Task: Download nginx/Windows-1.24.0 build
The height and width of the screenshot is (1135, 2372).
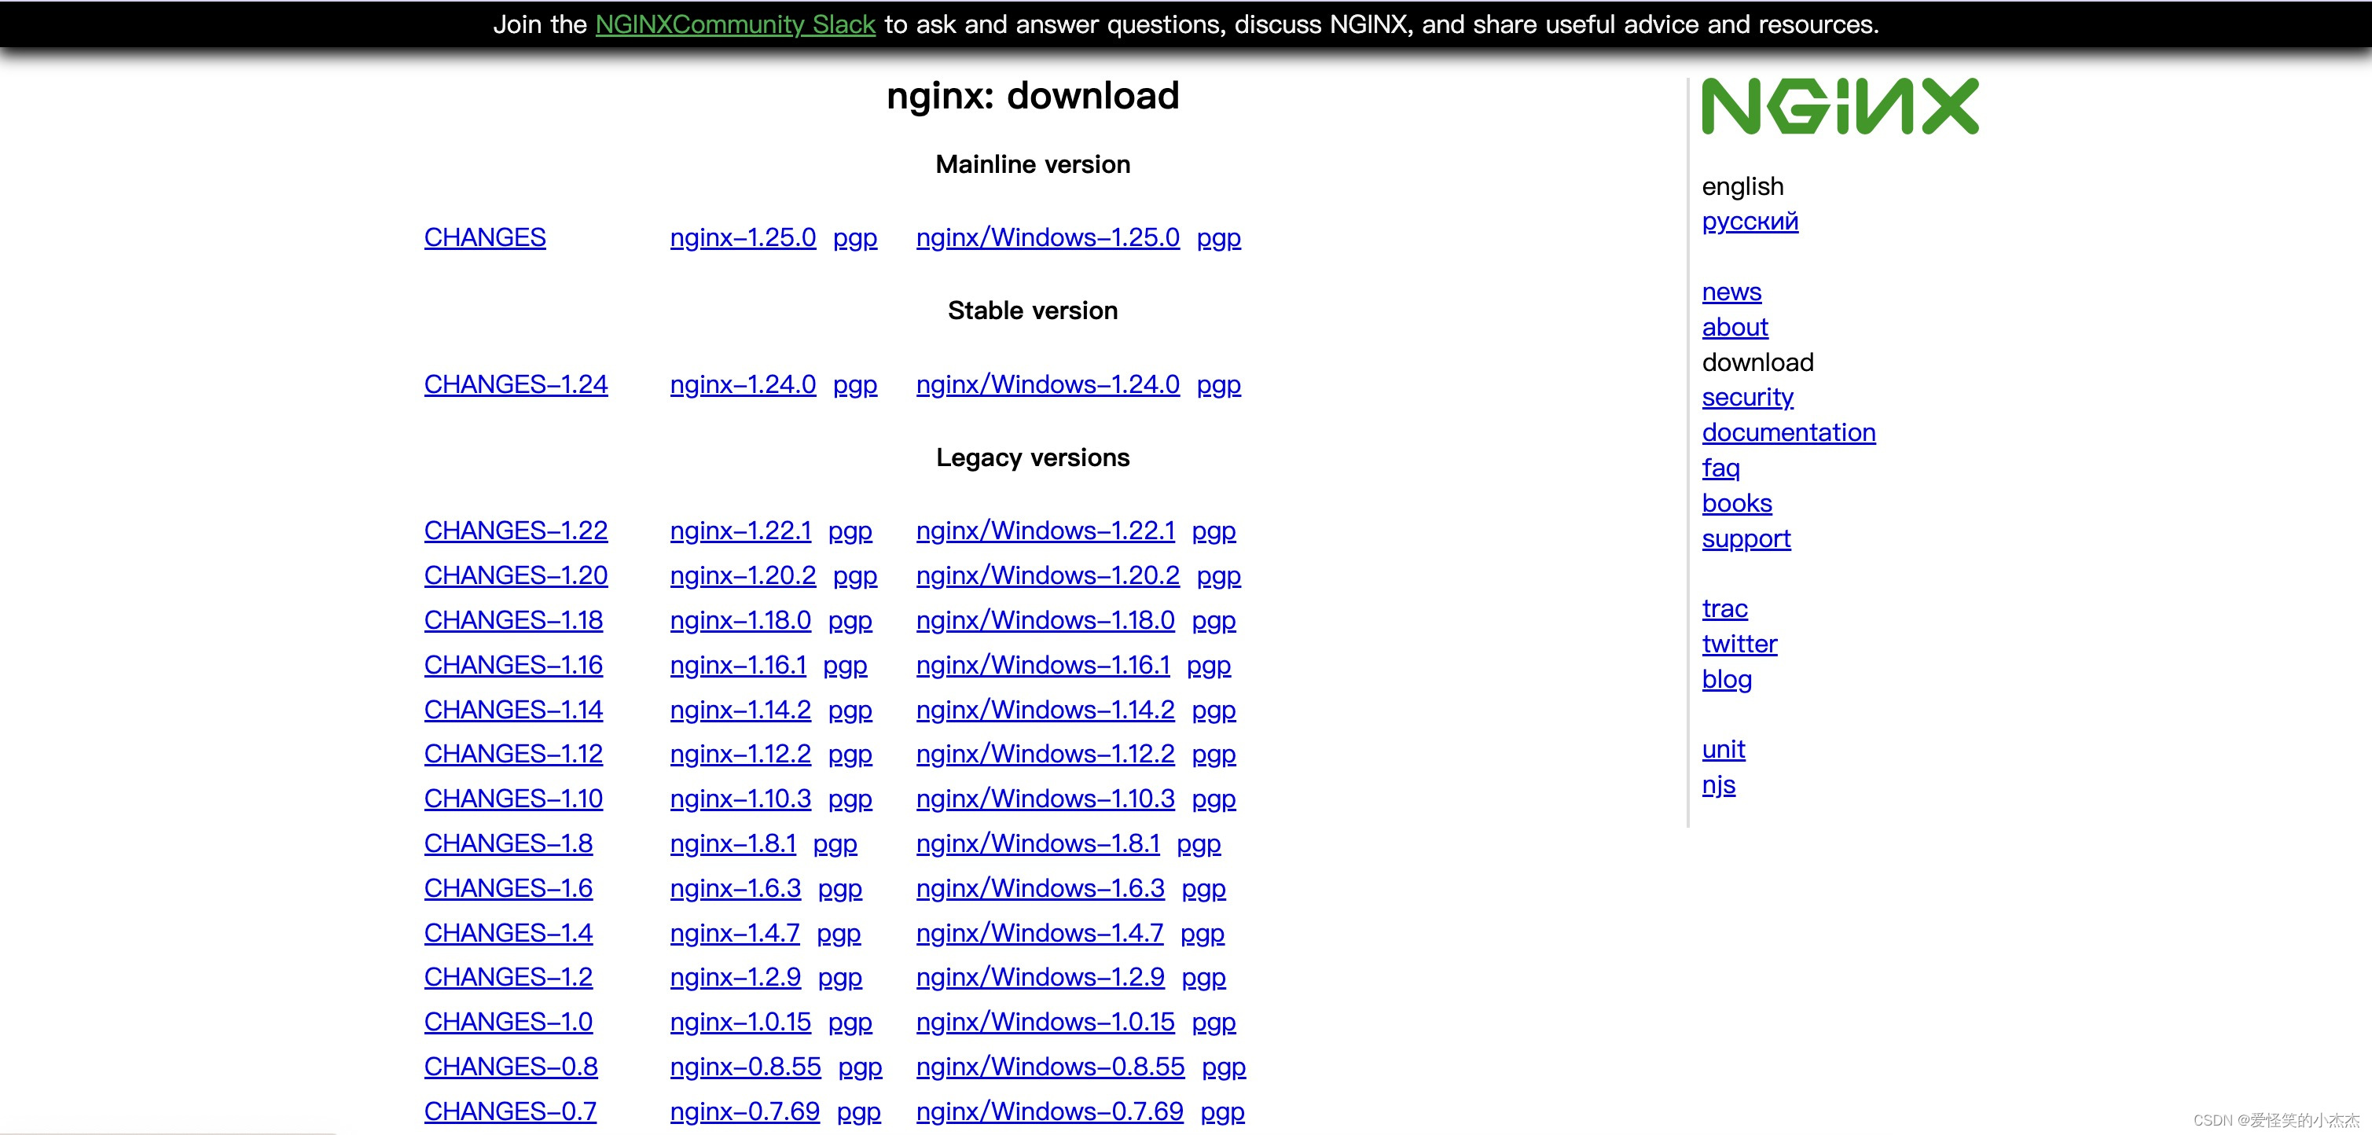Action: (x=1048, y=385)
